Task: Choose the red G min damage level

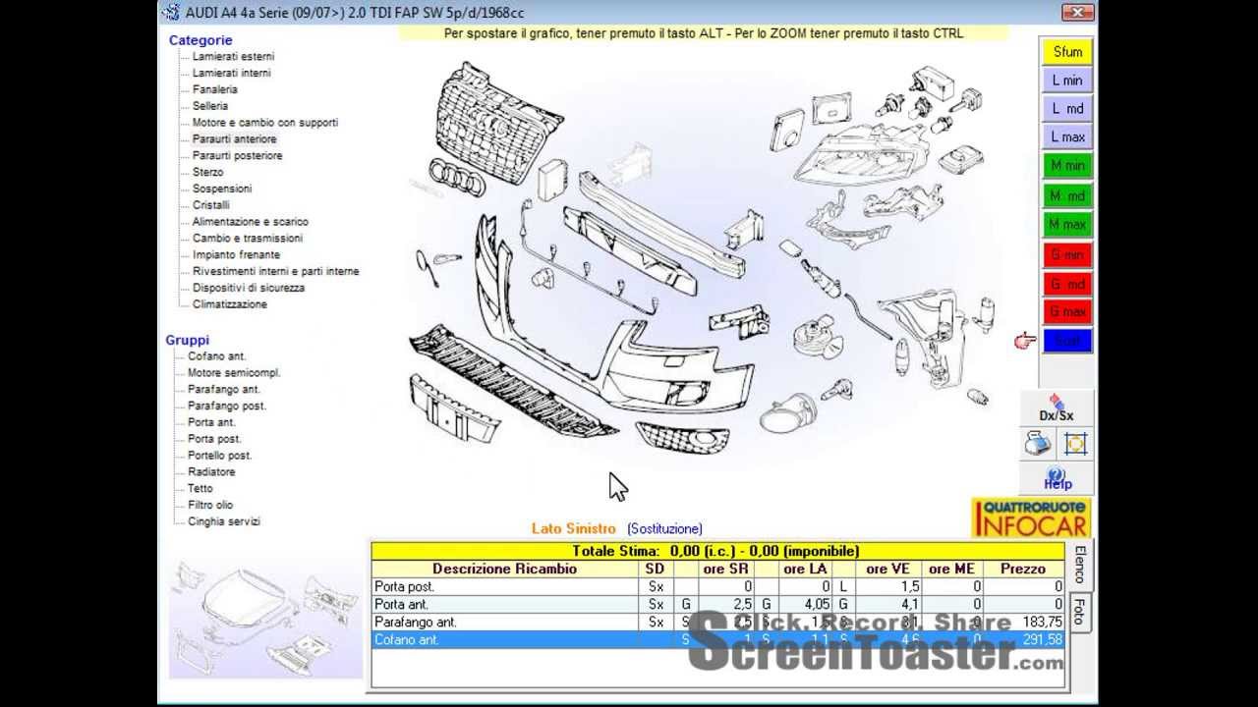Action: click(x=1066, y=254)
